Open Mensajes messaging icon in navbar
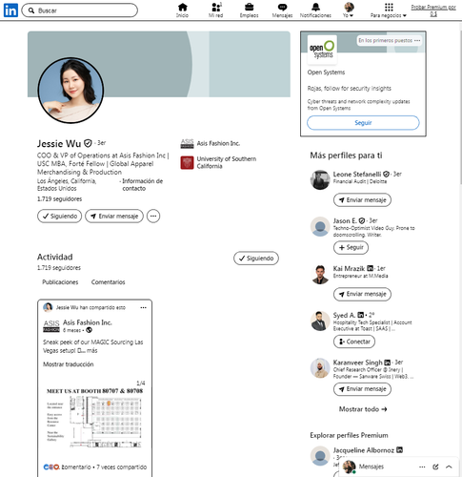Image resolution: width=462 pixels, height=477 pixels. [282, 10]
